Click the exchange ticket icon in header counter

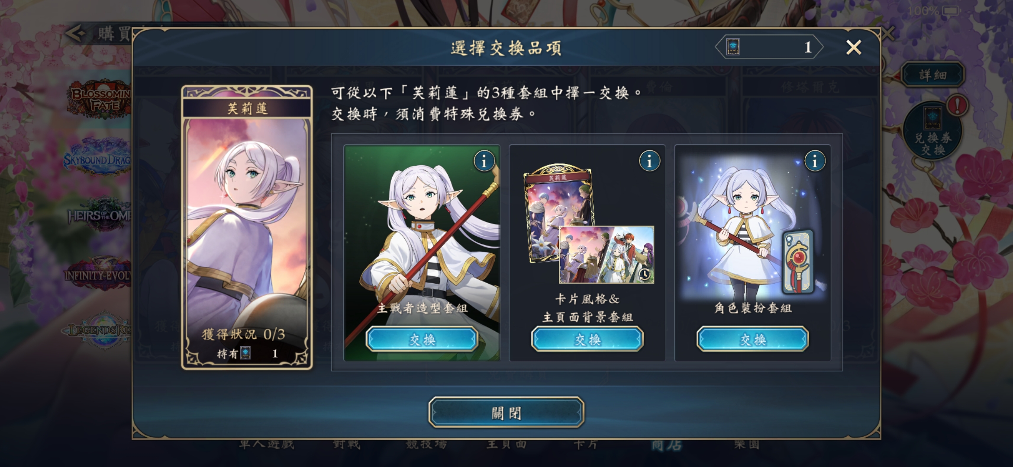click(733, 47)
